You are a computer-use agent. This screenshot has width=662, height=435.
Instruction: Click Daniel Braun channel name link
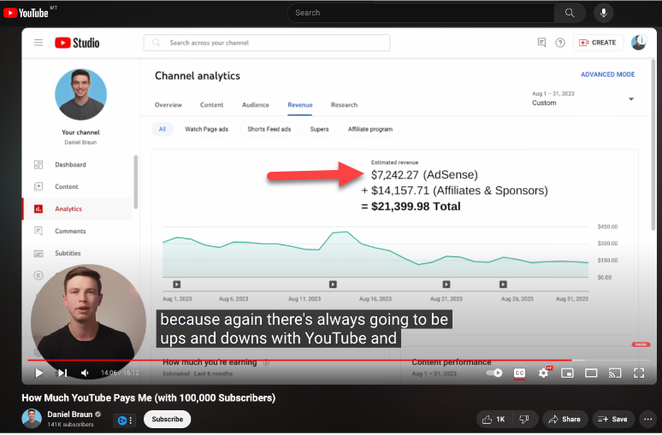(x=69, y=414)
